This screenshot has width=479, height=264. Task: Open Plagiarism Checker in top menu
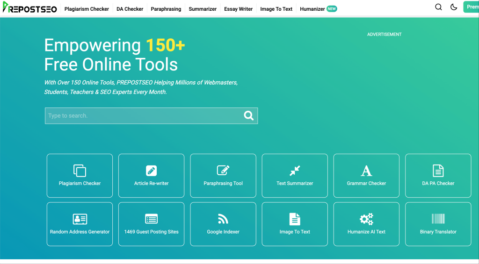click(87, 9)
